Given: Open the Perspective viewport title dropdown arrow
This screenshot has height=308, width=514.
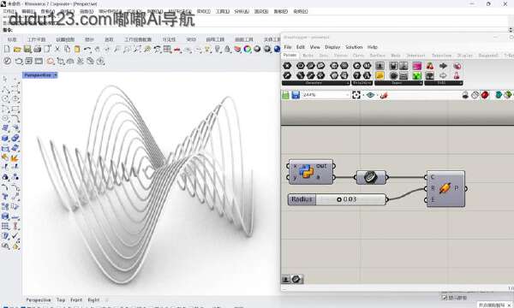Looking at the screenshot, I should (x=55, y=75).
